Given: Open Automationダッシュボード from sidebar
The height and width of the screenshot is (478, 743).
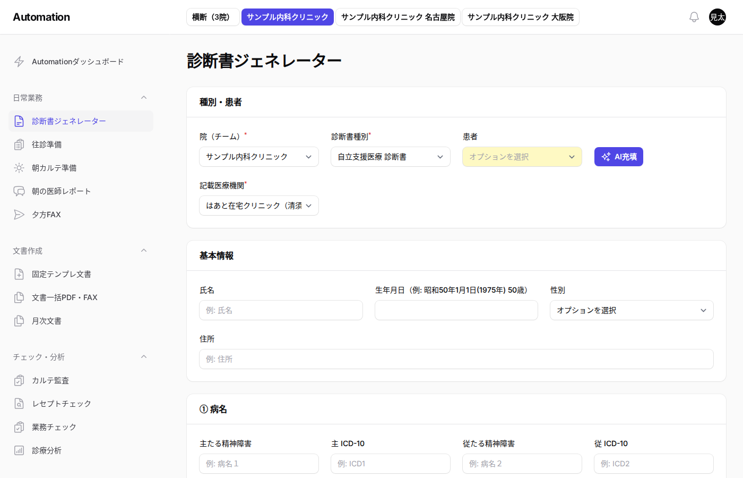Looking at the screenshot, I should [81, 62].
